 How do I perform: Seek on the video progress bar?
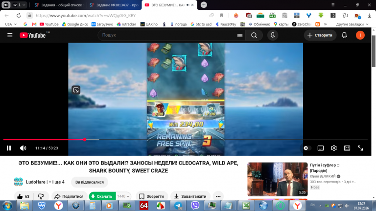(186, 140)
